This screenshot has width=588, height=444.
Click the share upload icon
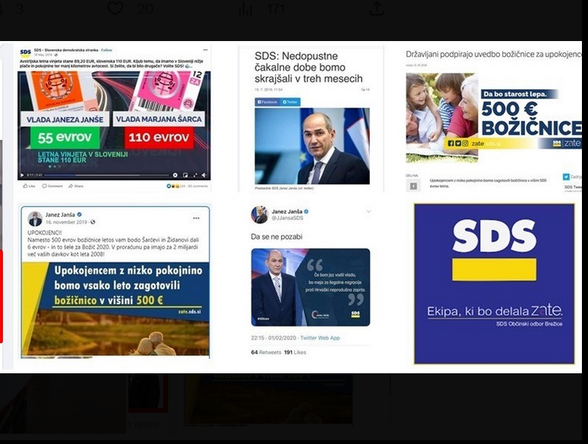[377, 8]
